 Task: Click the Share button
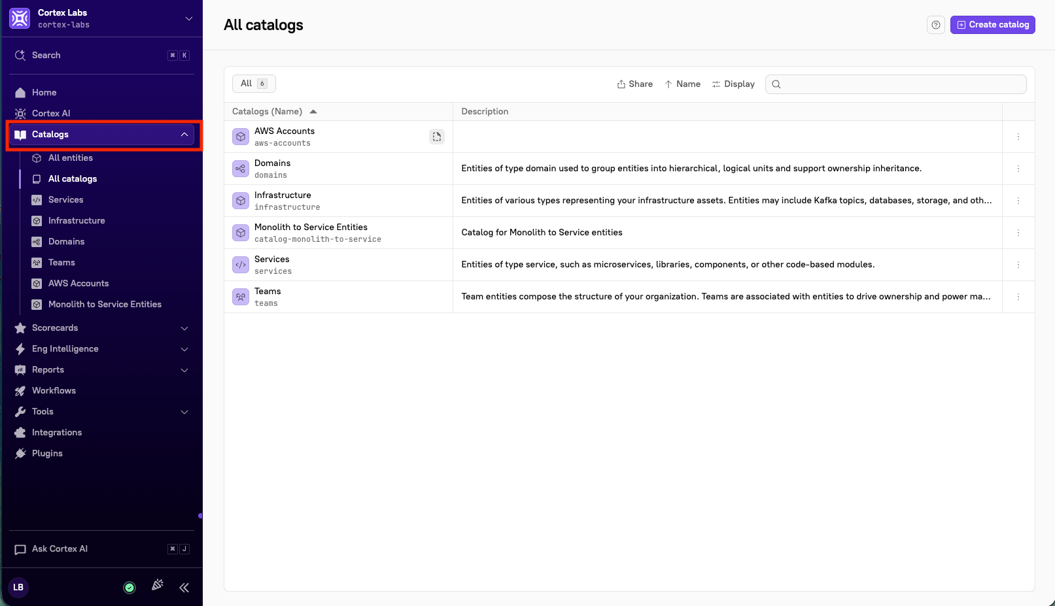635,84
